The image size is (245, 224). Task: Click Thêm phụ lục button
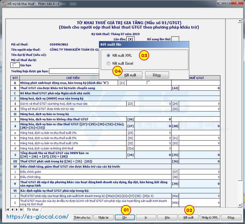(82, 218)
